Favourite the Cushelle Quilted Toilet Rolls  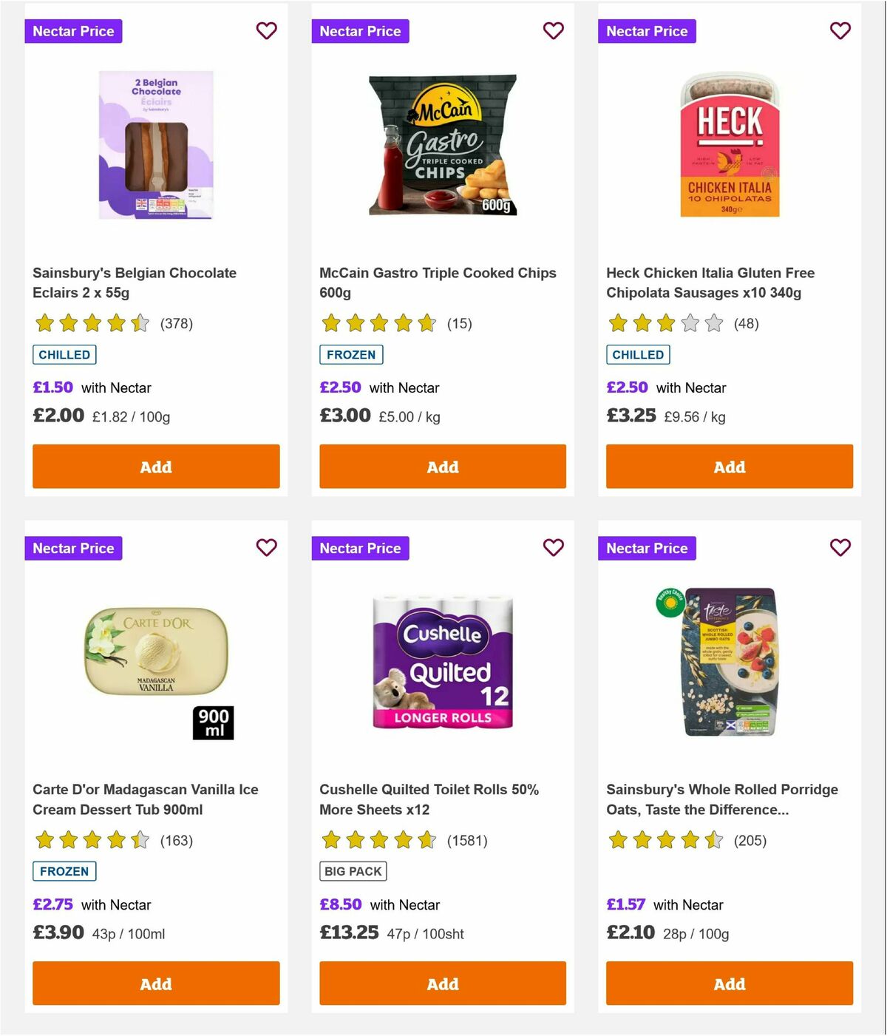coord(553,548)
